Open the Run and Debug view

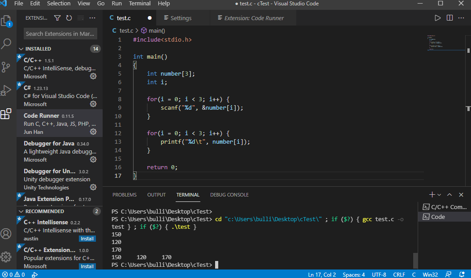coord(6,90)
